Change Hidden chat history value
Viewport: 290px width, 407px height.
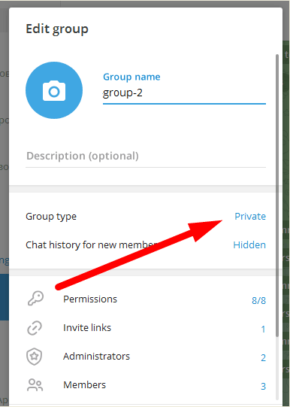(x=249, y=245)
